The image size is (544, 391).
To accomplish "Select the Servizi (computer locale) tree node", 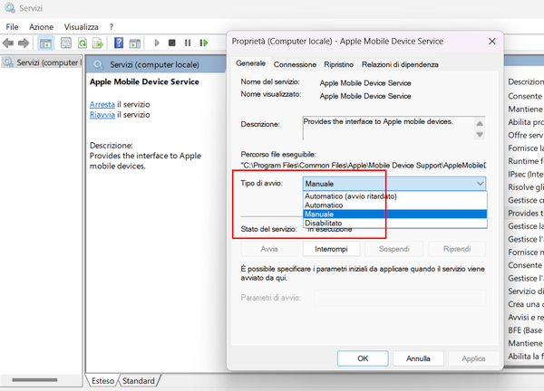I will [43, 62].
